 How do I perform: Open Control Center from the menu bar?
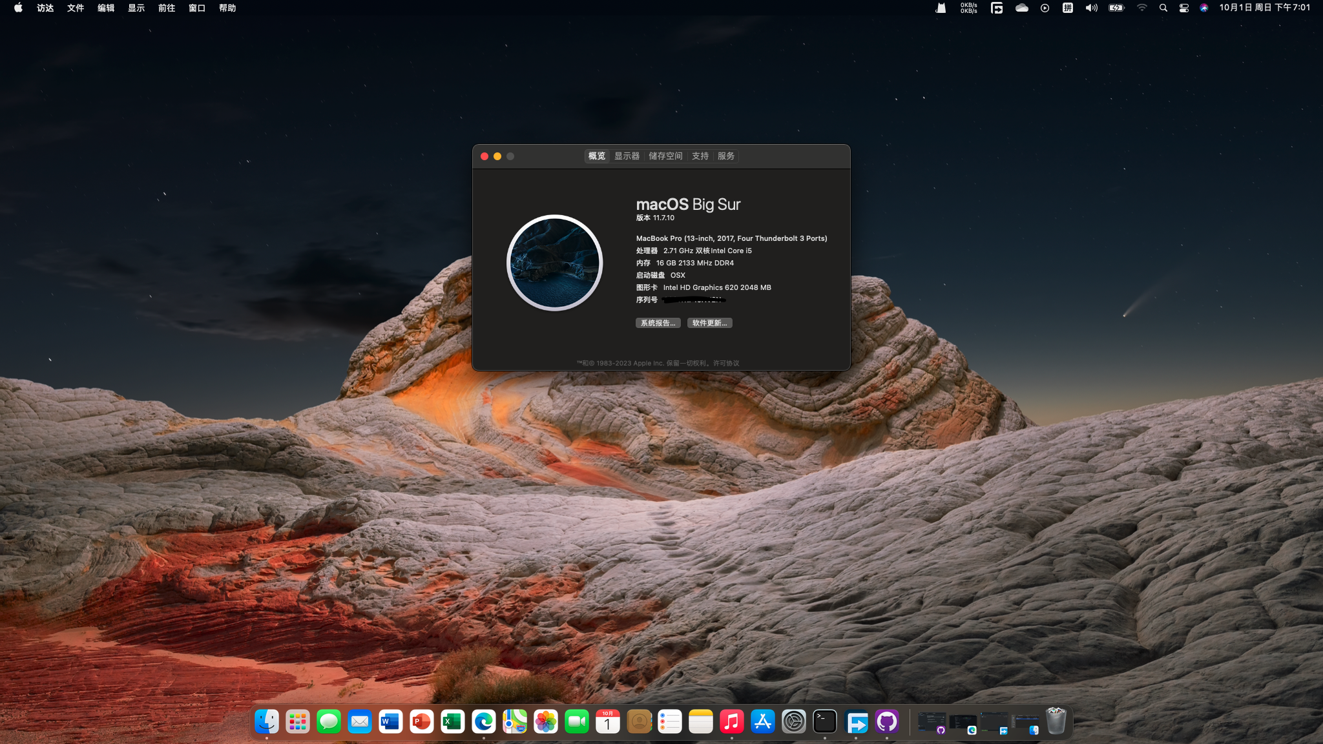pyautogui.click(x=1183, y=8)
